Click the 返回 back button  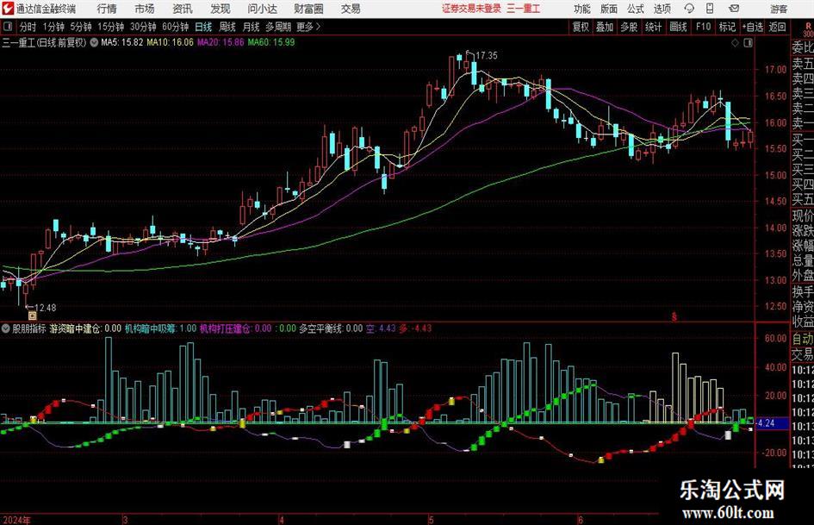(x=777, y=27)
